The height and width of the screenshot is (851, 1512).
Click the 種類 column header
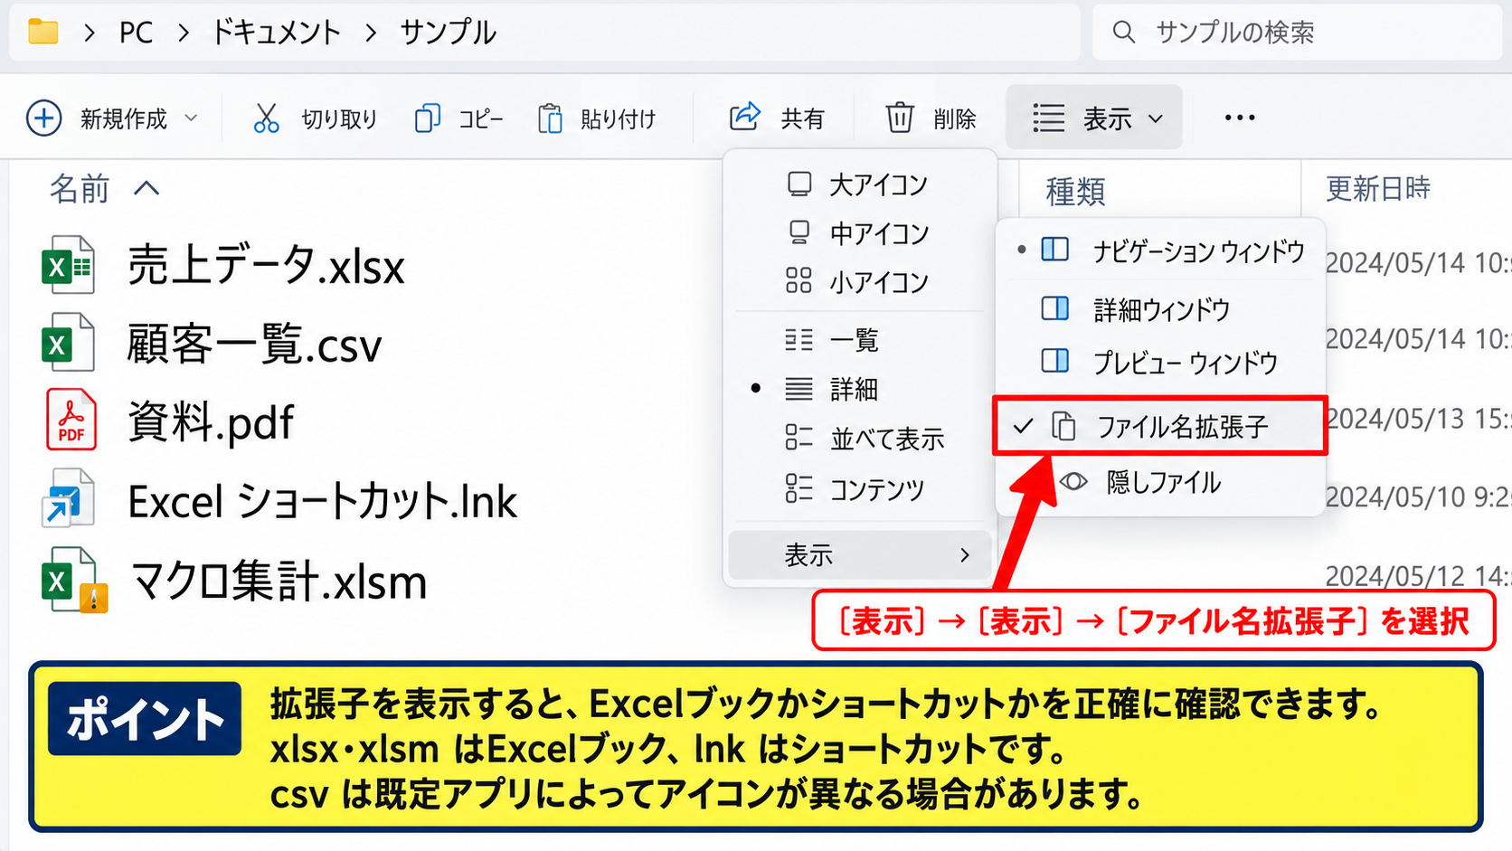pos(1075,192)
